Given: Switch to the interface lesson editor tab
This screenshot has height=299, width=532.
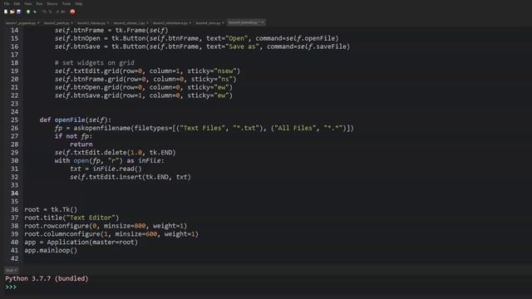Looking at the screenshot, I should 172,23.
